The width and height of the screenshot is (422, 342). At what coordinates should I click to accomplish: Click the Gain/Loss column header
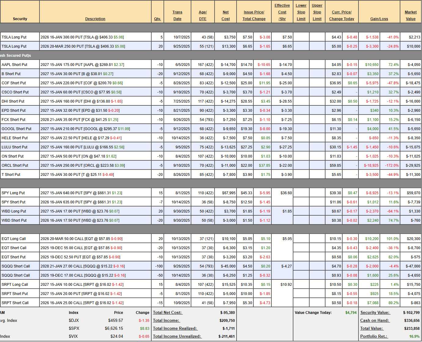pos(379,19)
